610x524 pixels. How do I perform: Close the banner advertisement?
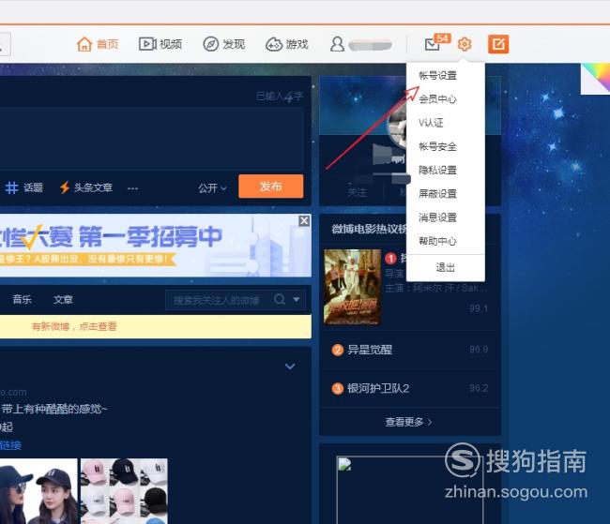304,221
